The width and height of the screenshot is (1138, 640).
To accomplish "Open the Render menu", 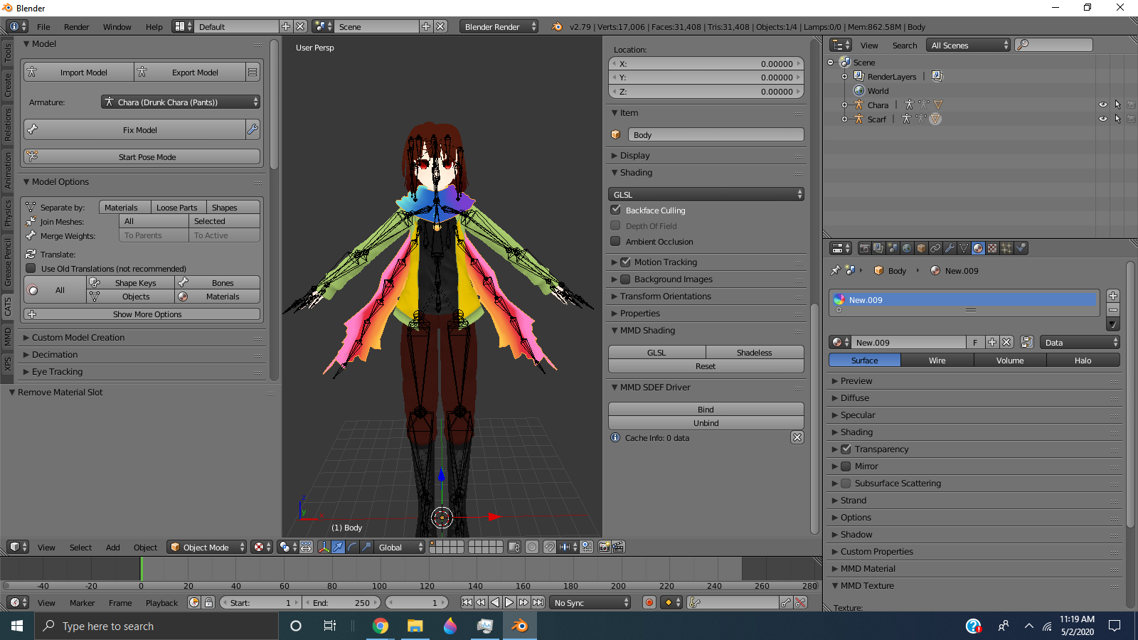I will click(76, 27).
